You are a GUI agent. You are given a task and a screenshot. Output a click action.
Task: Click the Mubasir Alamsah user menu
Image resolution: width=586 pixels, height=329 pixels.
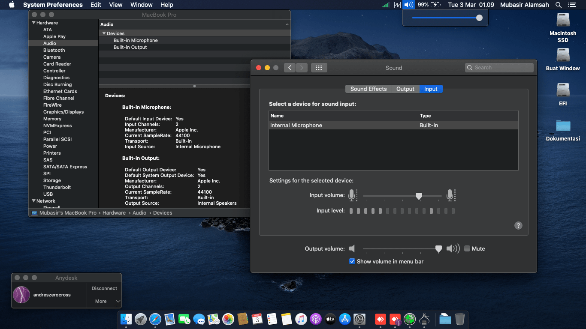[x=525, y=5]
